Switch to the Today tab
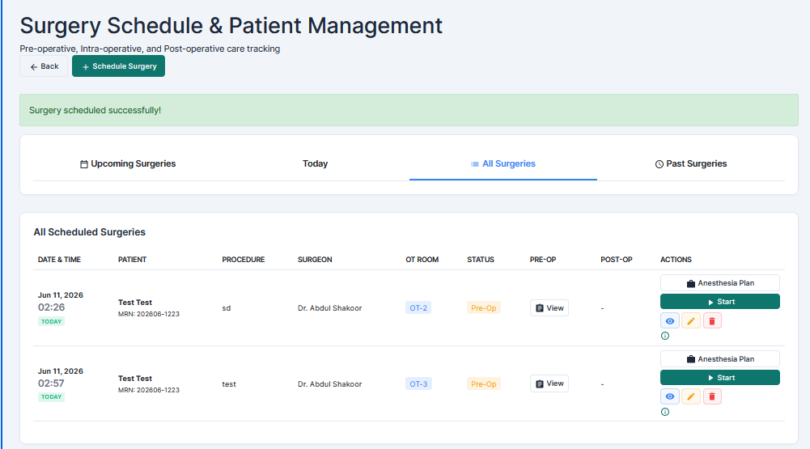 [x=315, y=163]
